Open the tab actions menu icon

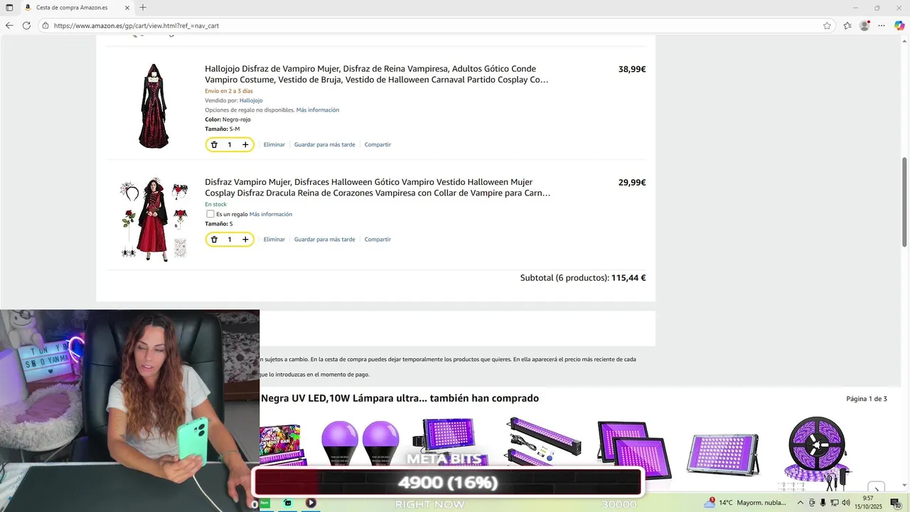point(9,8)
